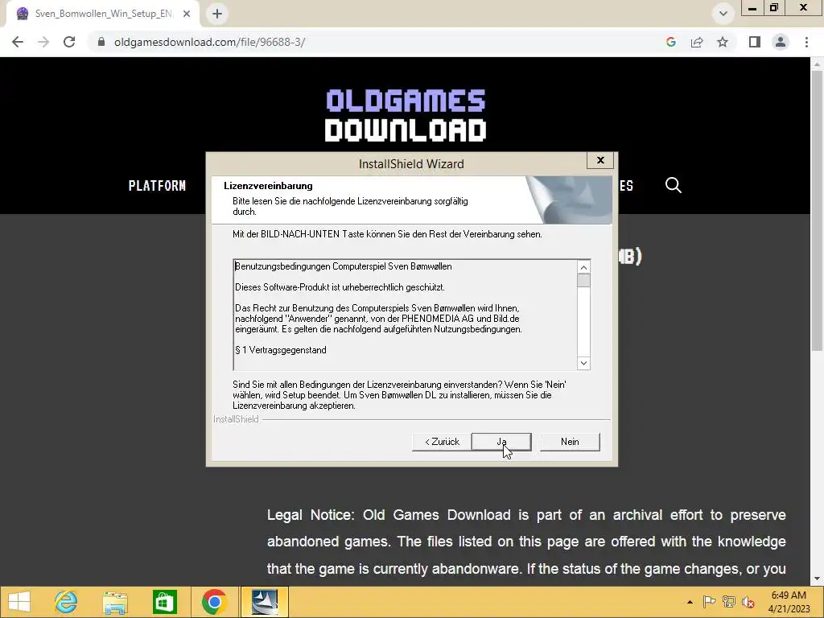Show hidden system tray icons
This screenshot has width=824, height=618.
(690, 602)
